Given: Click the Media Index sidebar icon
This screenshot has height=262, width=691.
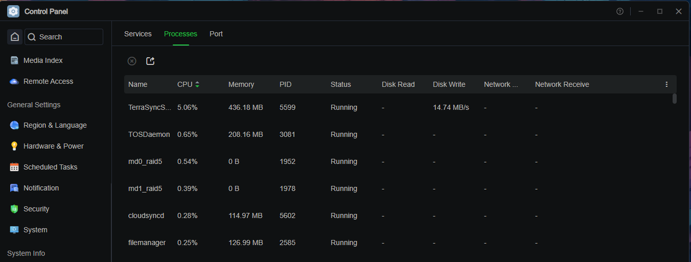Looking at the screenshot, I should (x=15, y=60).
